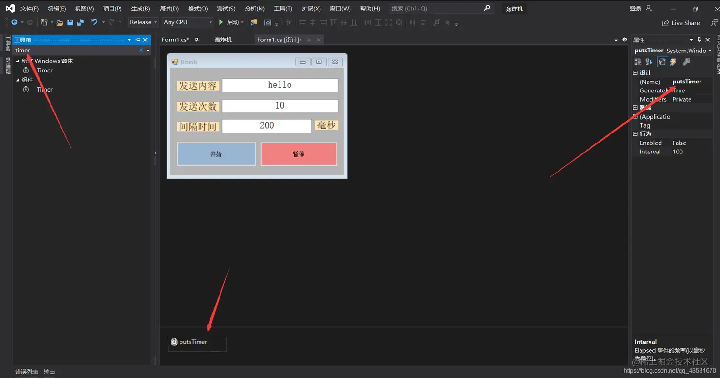Open the 编辑(E) menu
Viewport: 720px width, 378px height.
pos(57,9)
